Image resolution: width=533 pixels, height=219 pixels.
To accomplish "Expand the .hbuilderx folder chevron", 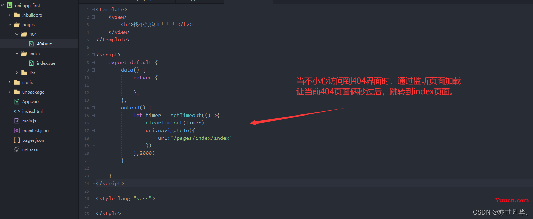I will [x=10, y=15].
